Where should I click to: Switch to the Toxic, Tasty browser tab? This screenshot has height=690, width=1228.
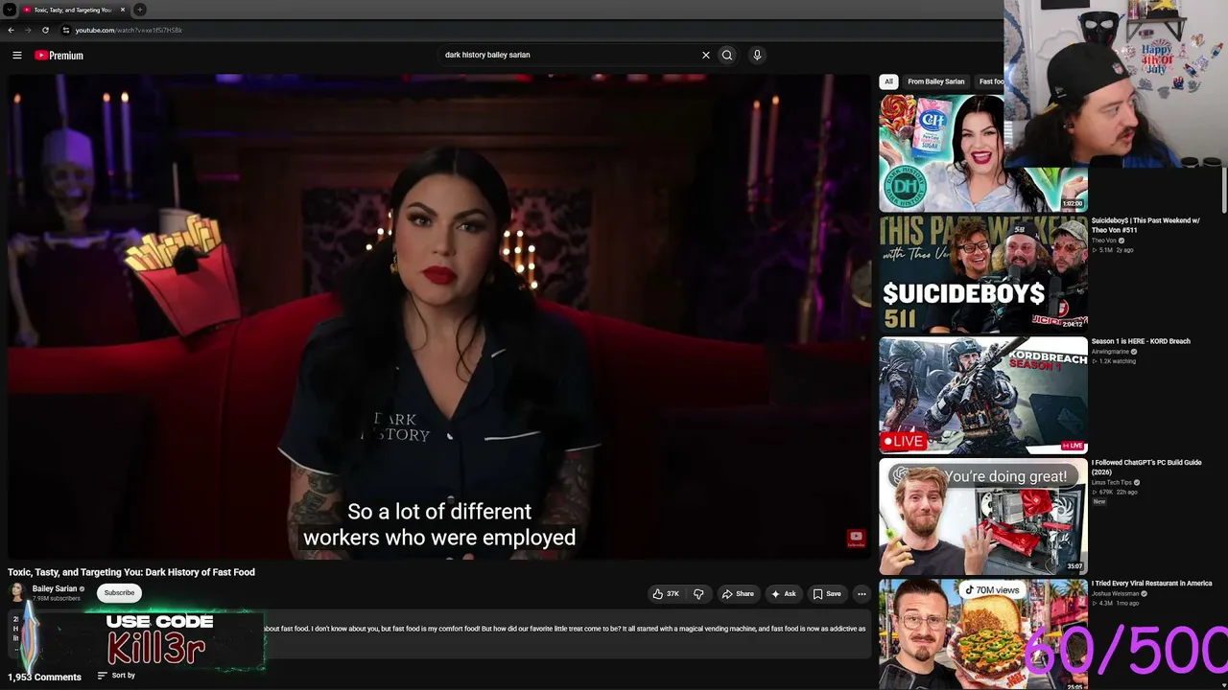(x=73, y=10)
